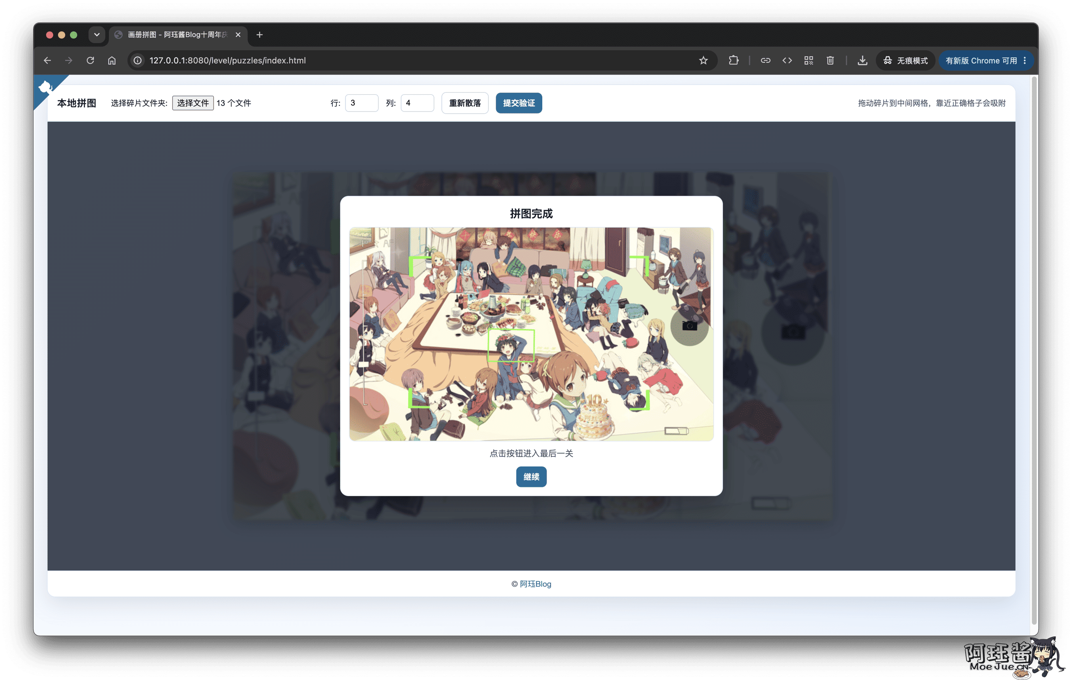Open a new browser tab
The image size is (1072, 680).
260,35
